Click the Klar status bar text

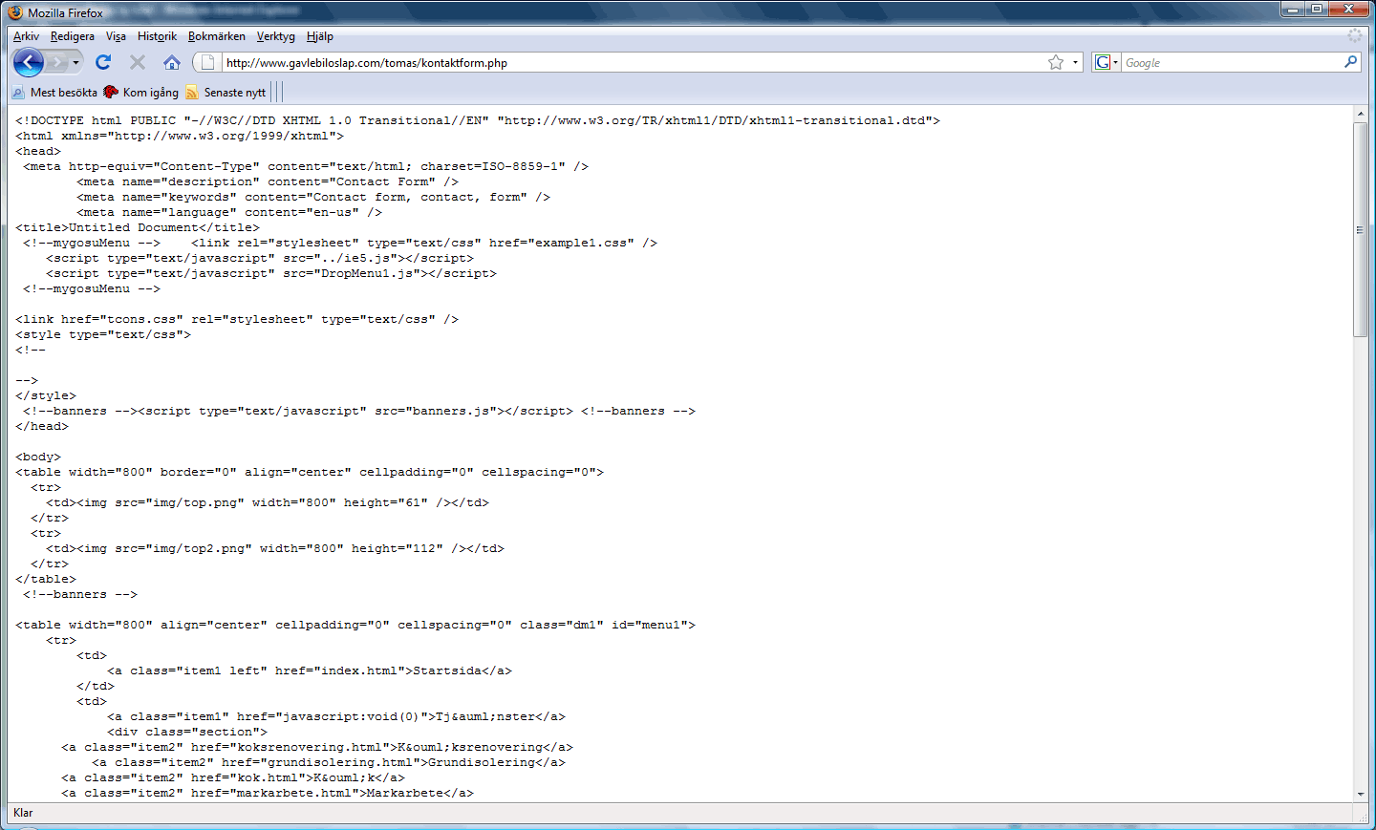coord(23,813)
